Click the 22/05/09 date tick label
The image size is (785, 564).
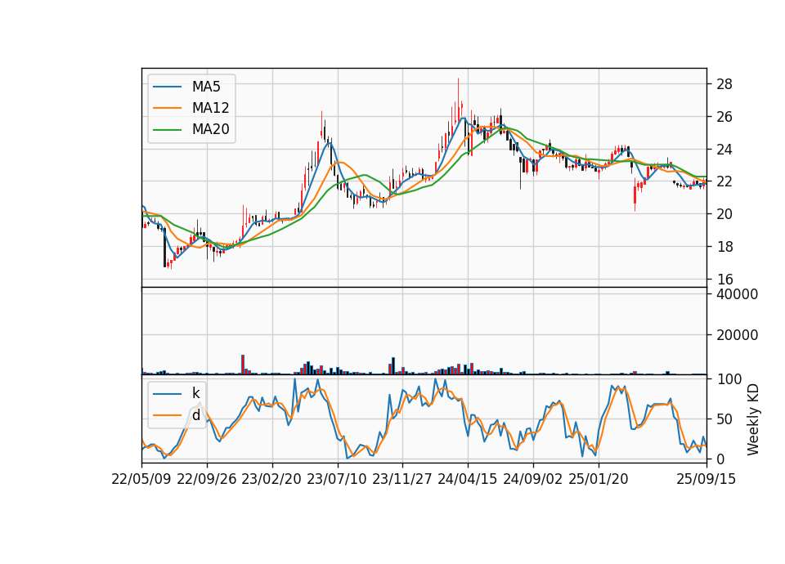[x=141, y=479]
